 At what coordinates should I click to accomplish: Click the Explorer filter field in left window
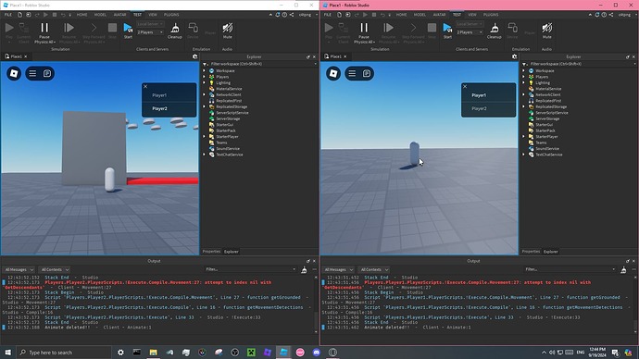261,64
